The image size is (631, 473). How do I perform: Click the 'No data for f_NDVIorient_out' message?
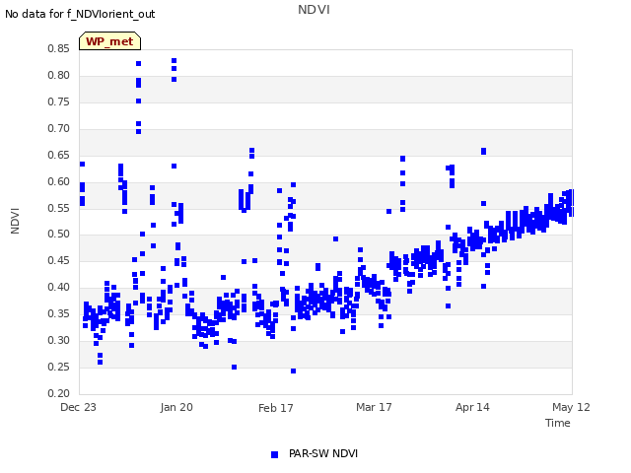(x=80, y=14)
